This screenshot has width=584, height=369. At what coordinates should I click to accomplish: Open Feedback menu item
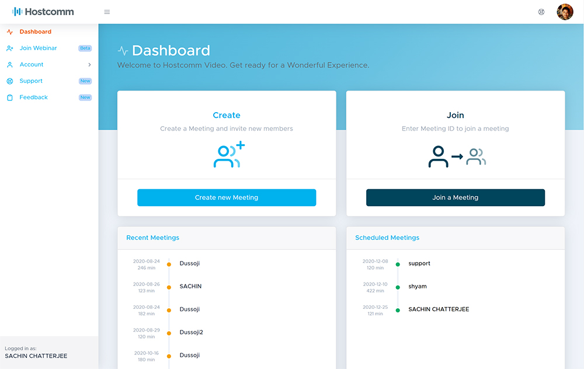pyautogui.click(x=33, y=98)
